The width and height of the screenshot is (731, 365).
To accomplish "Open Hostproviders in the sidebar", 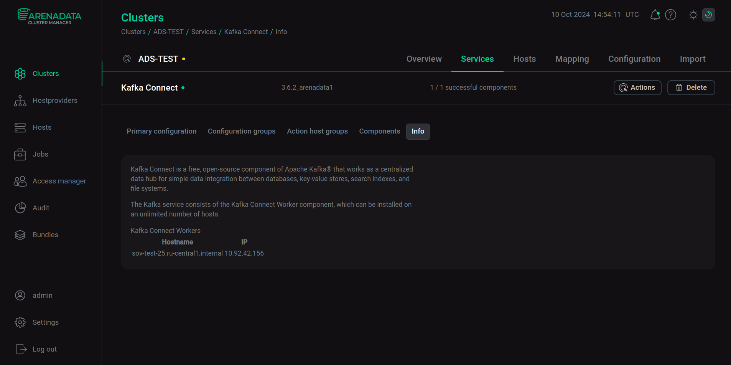I will 55,101.
